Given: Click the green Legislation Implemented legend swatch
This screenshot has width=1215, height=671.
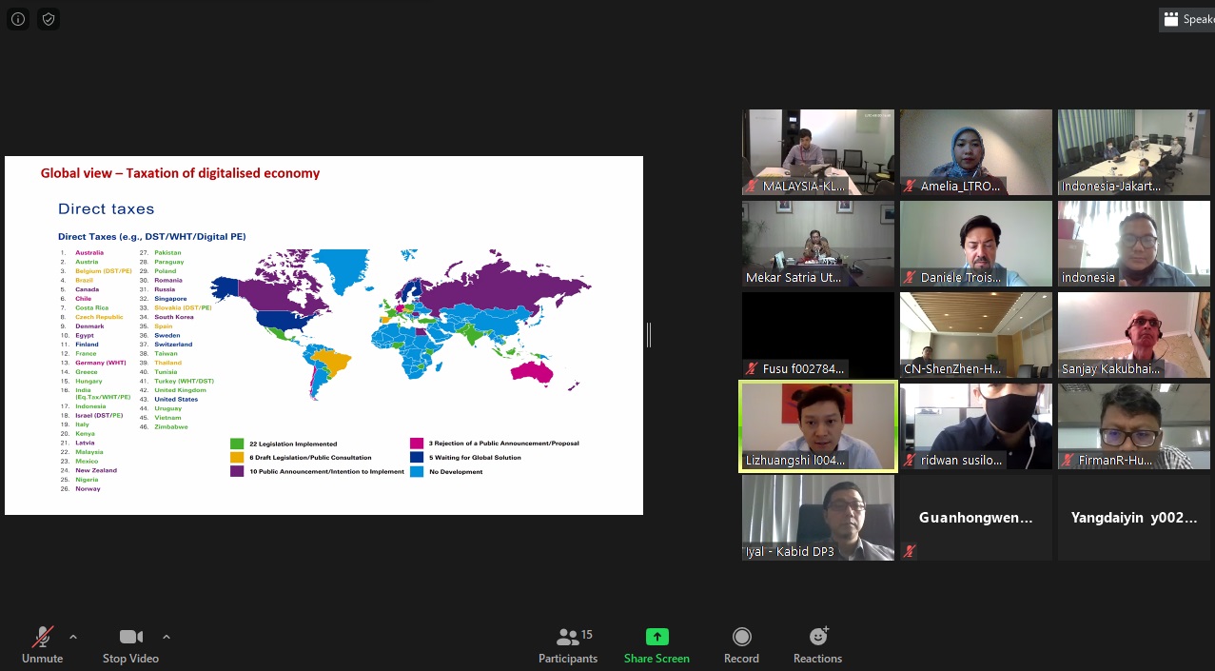Looking at the screenshot, I should pos(237,444).
